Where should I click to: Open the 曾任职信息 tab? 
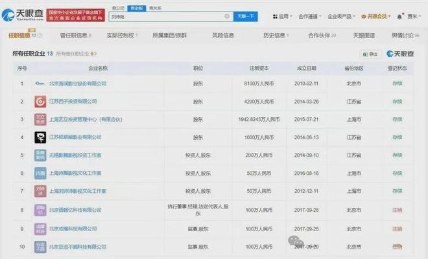click(75, 36)
